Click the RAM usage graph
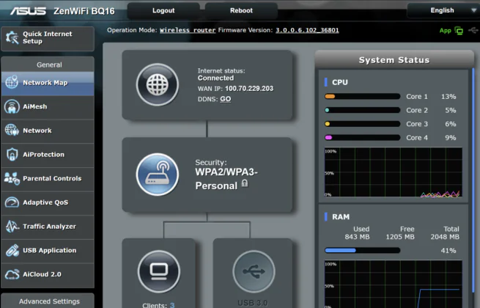 click(x=394, y=284)
